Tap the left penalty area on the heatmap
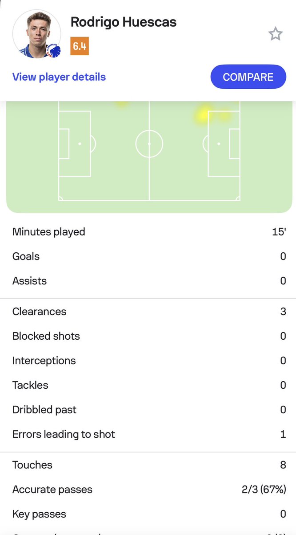Viewport: 296px width, 535px height. (75, 144)
